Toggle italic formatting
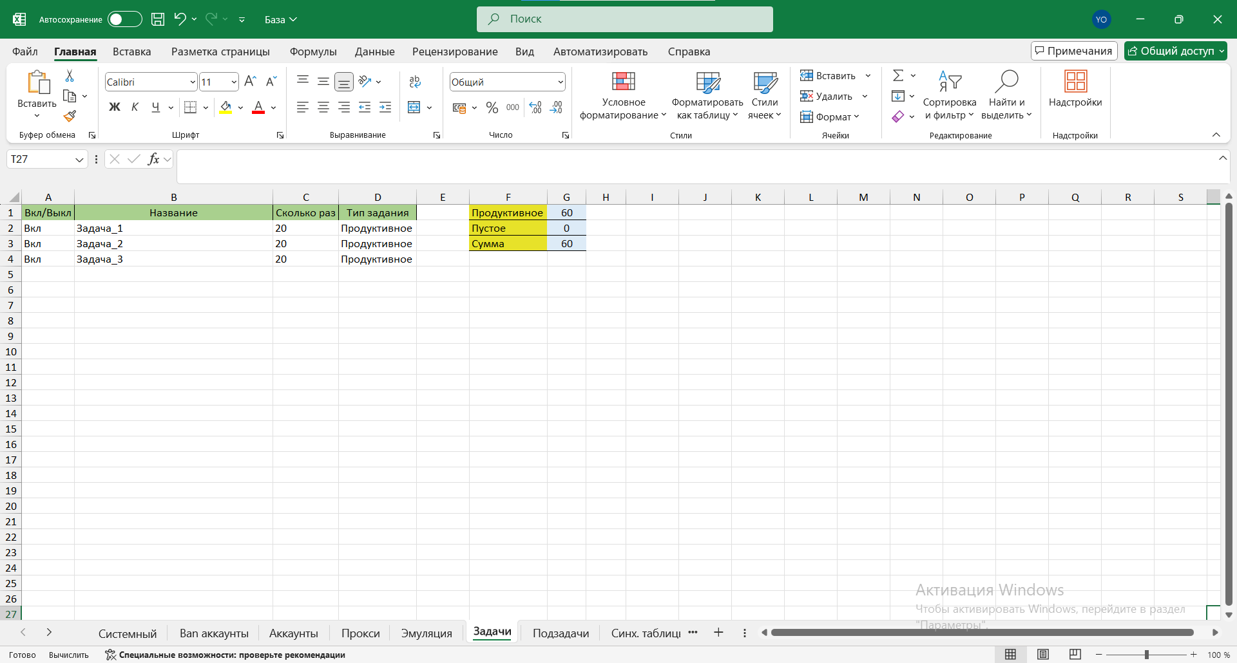This screenshot has width=1237, height=663. 135,107
